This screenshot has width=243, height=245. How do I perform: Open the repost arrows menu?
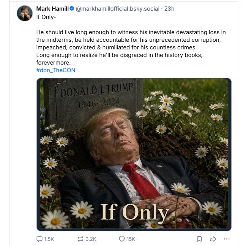80,239
